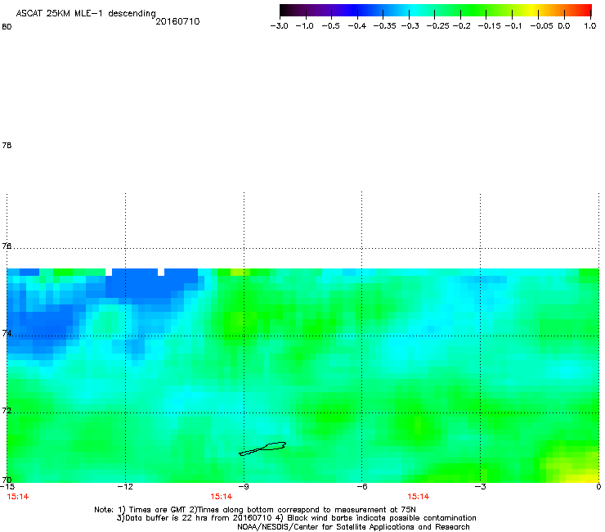Click longitude label -9 on the bottom axis
Screen dimensions: 605x532
pyautogui.click(x=244, y=487)
